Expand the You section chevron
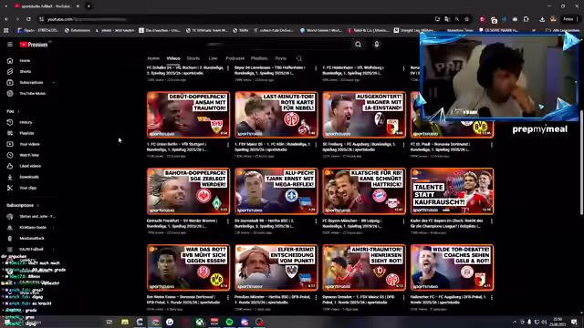 (18, 111)
